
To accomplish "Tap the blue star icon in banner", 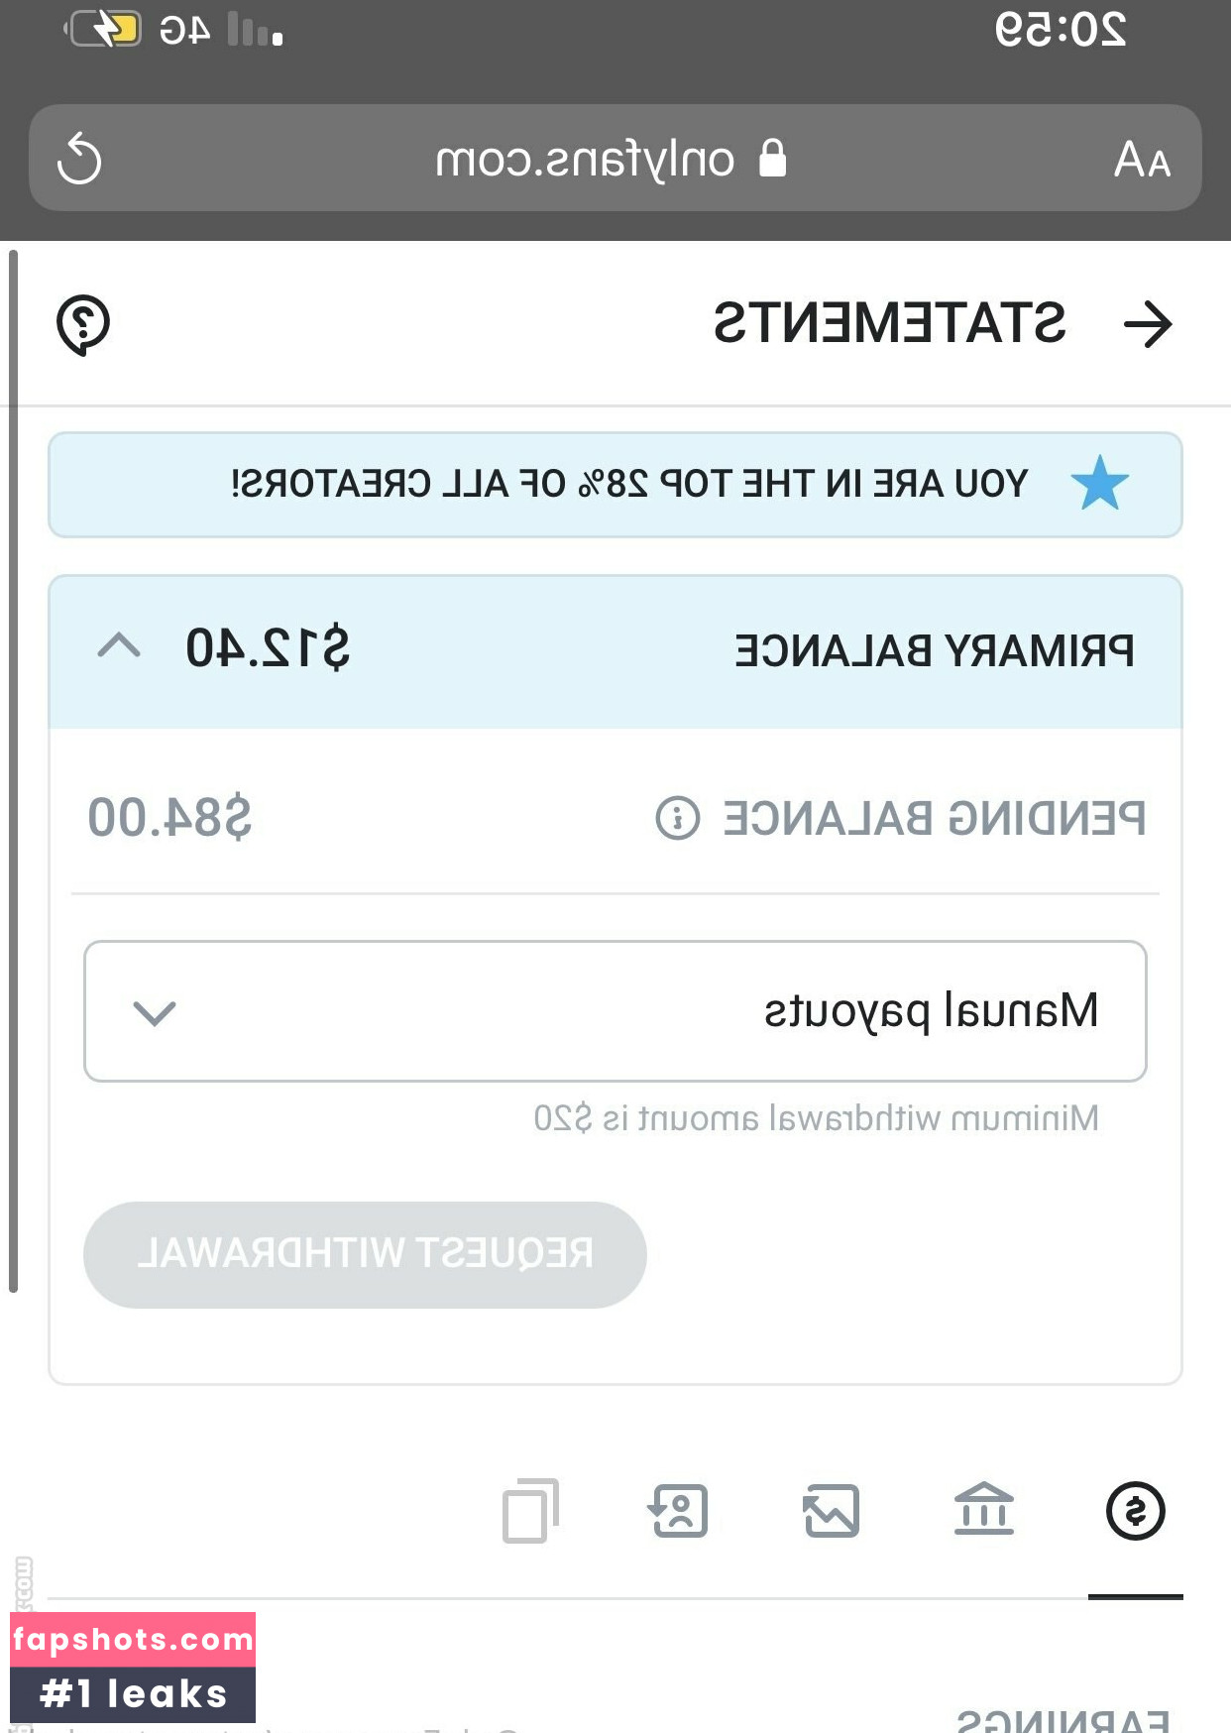I will coord(1099,484).
